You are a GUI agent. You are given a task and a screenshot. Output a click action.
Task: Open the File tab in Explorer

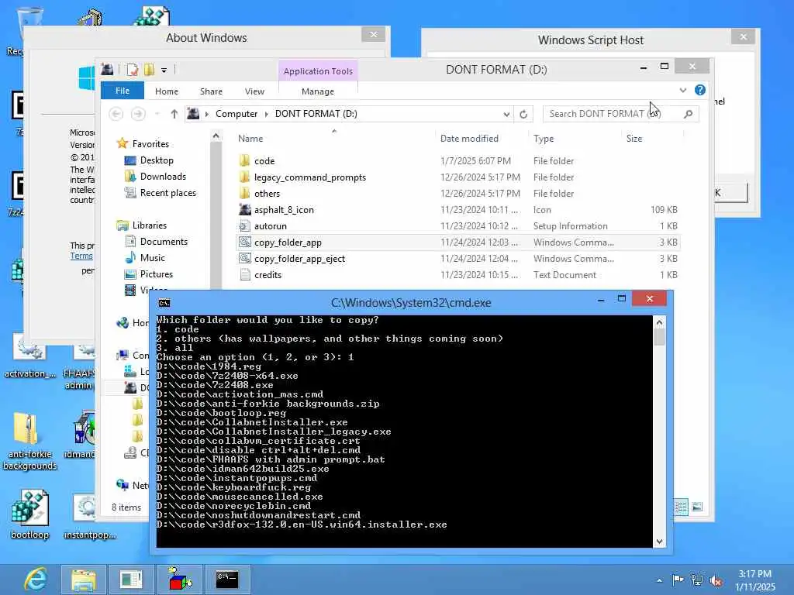(x=122, y=91)
